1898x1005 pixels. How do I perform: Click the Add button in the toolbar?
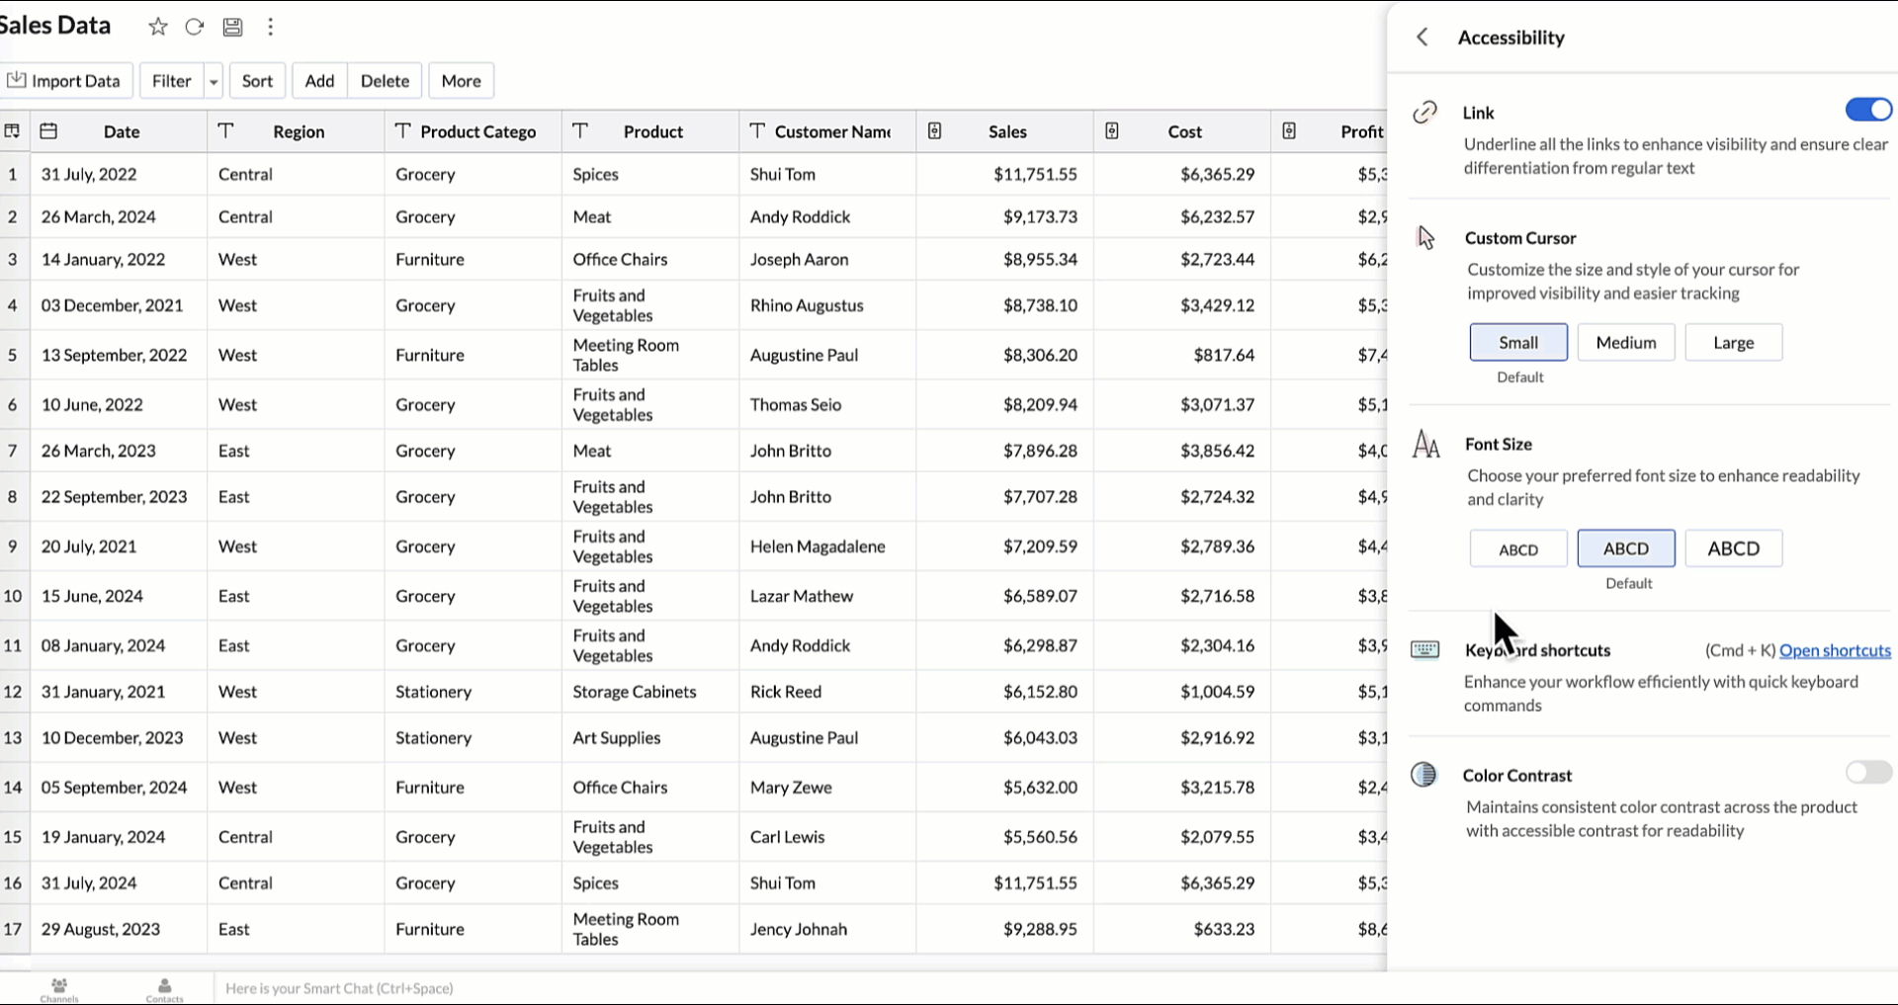coord(318,80)
